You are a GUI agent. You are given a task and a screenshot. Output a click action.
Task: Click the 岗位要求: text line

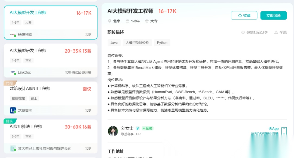[x=115, y=80]
